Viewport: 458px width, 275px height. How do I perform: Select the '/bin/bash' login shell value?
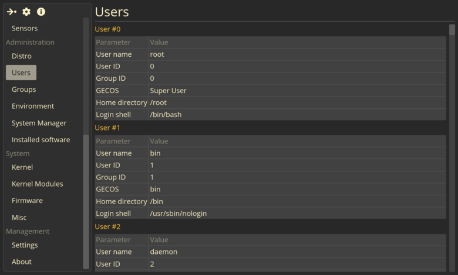click(166, 115)
